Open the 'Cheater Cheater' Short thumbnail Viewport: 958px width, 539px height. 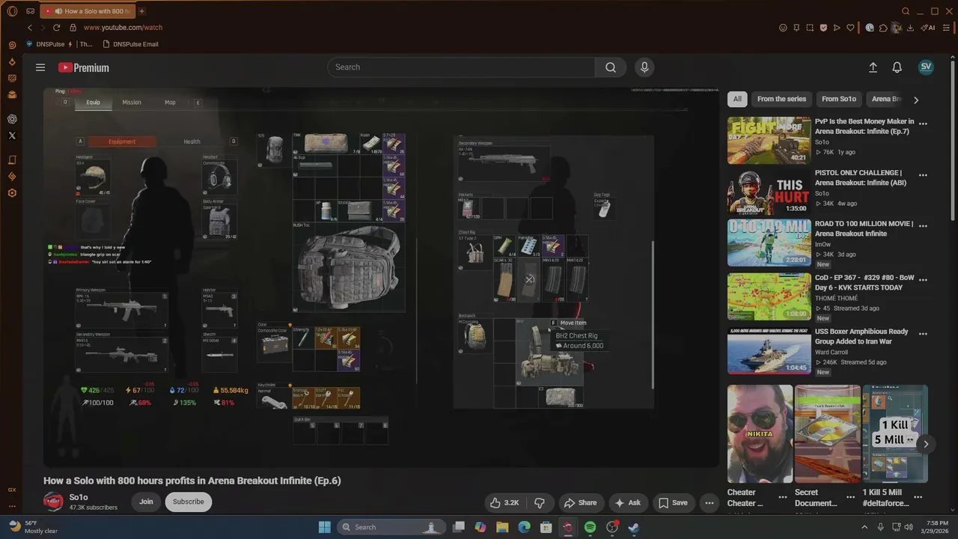pyautogui.click(x=760, y=434)
